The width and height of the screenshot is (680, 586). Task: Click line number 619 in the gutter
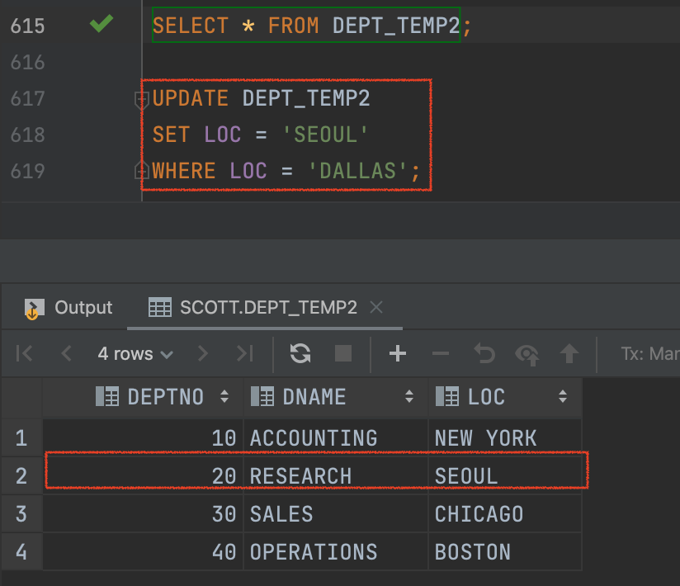(x=28, y=172)
